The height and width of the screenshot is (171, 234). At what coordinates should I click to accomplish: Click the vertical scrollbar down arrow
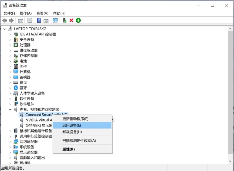click(230, 161)
